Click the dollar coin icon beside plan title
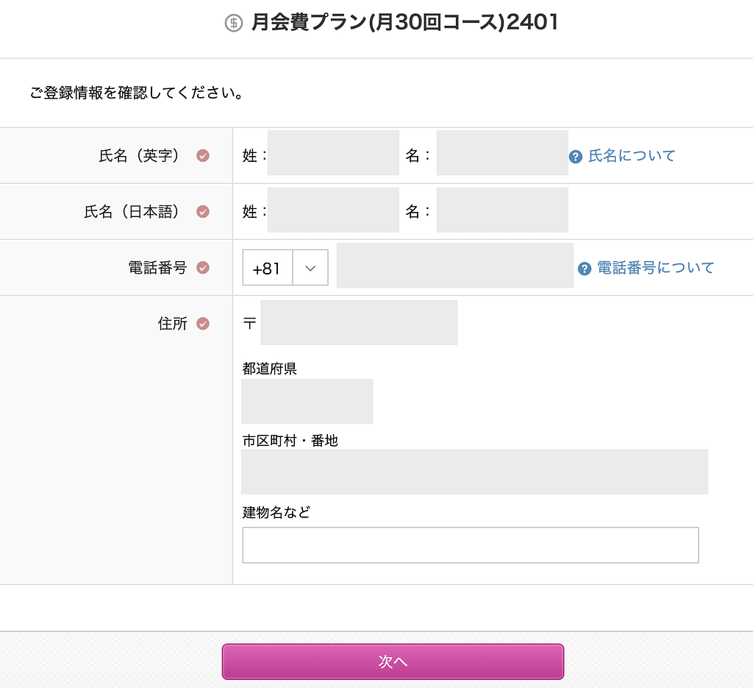 click(233, 23)
